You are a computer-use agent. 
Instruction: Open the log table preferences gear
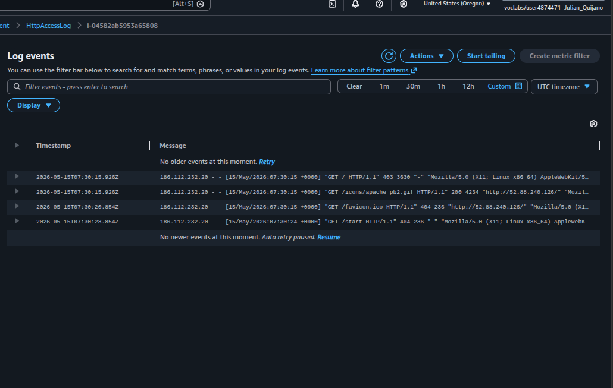point(593,124)
